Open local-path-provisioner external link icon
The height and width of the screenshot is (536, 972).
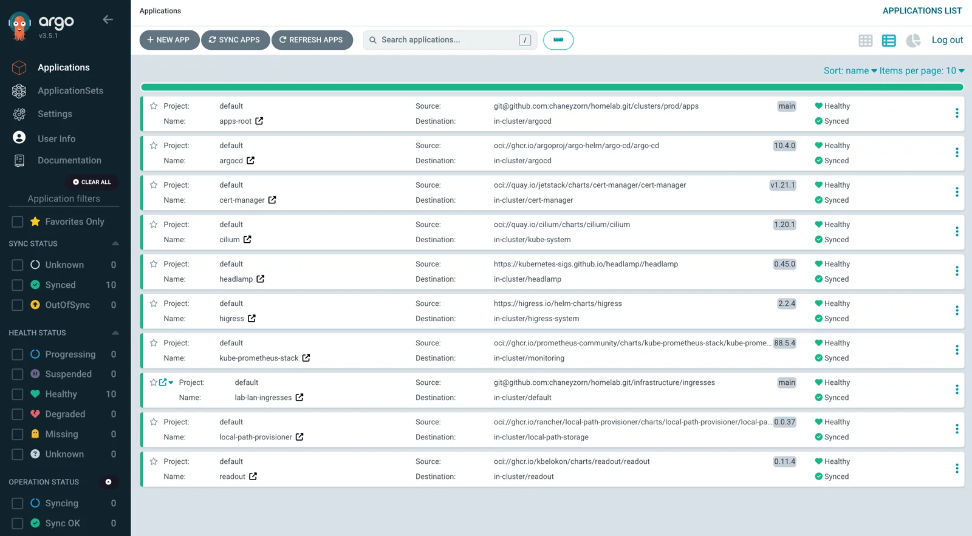pos(299,436)
